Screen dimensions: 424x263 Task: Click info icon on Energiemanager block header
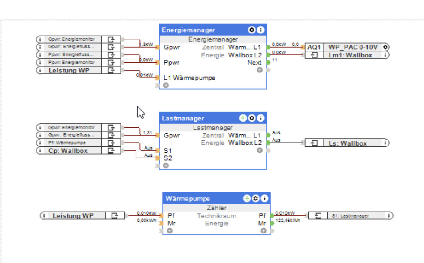coord(260,30)
